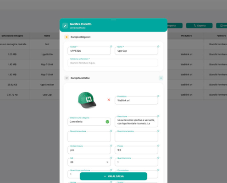Click info dot on Descrizione estesa field
This screenshot has height=183, width=227.
[x=111, y=131]
